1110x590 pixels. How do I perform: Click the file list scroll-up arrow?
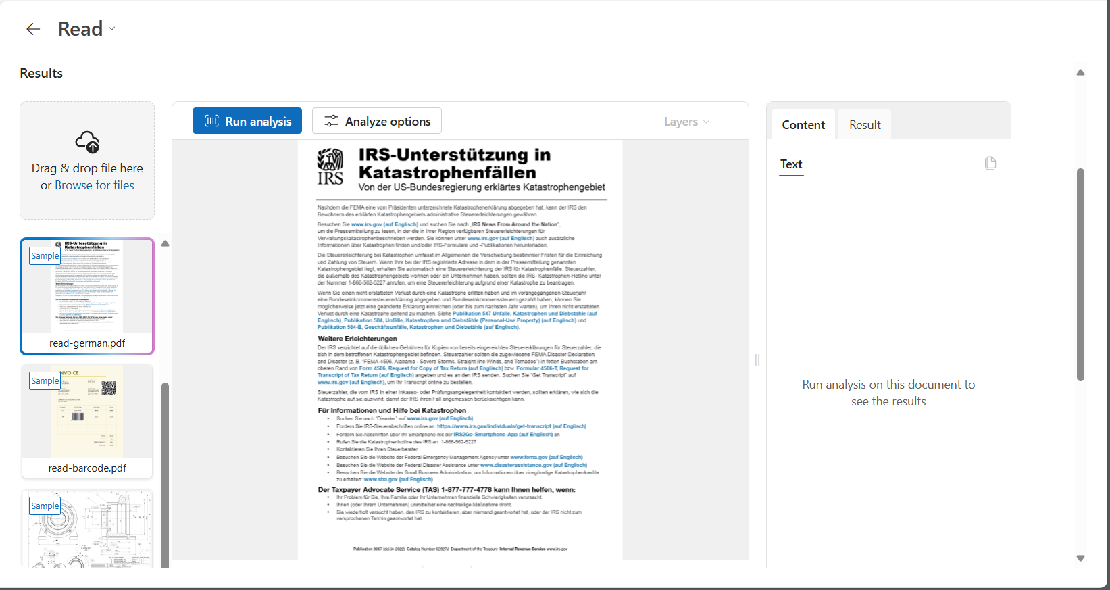(x=165, y=243)
